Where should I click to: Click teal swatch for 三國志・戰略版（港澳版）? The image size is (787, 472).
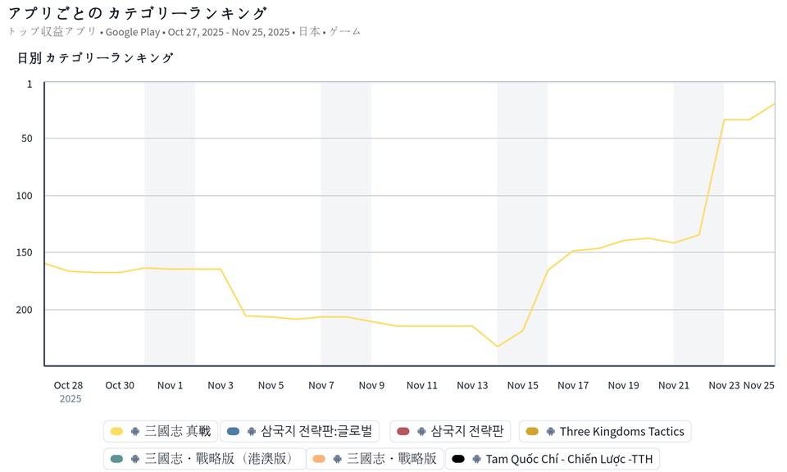pos(117,459)
